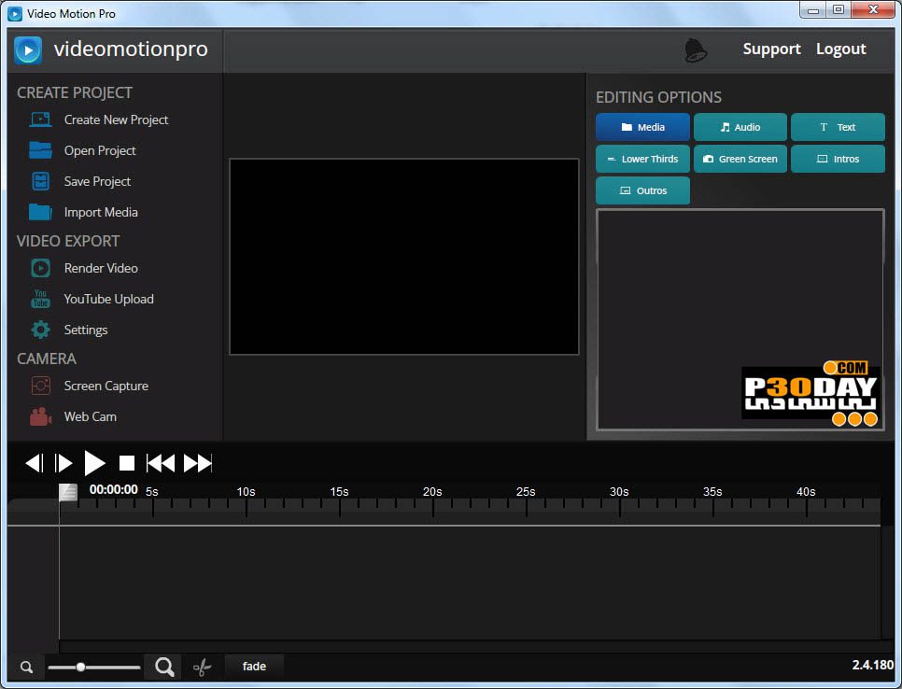Open the Media editing tab

[642, 127]
